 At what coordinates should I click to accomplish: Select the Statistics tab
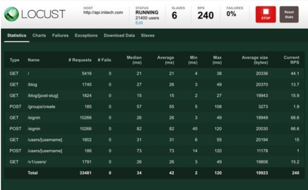[x=16, y=36]
